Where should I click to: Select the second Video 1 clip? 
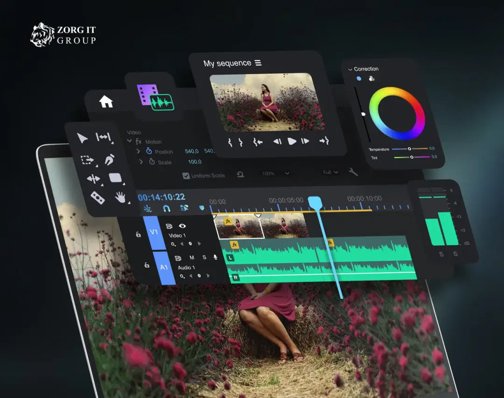coord(285,225)
